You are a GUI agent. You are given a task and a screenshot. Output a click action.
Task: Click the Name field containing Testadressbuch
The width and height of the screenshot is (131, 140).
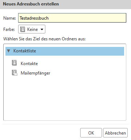tap(72, 18)
